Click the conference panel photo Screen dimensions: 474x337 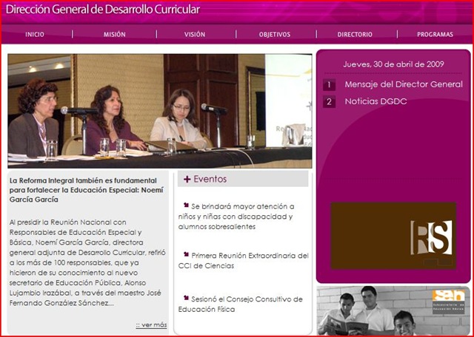160,111
